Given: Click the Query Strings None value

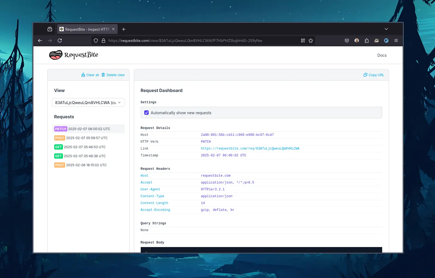Looking at the screenshot, I should click(145, 230).
